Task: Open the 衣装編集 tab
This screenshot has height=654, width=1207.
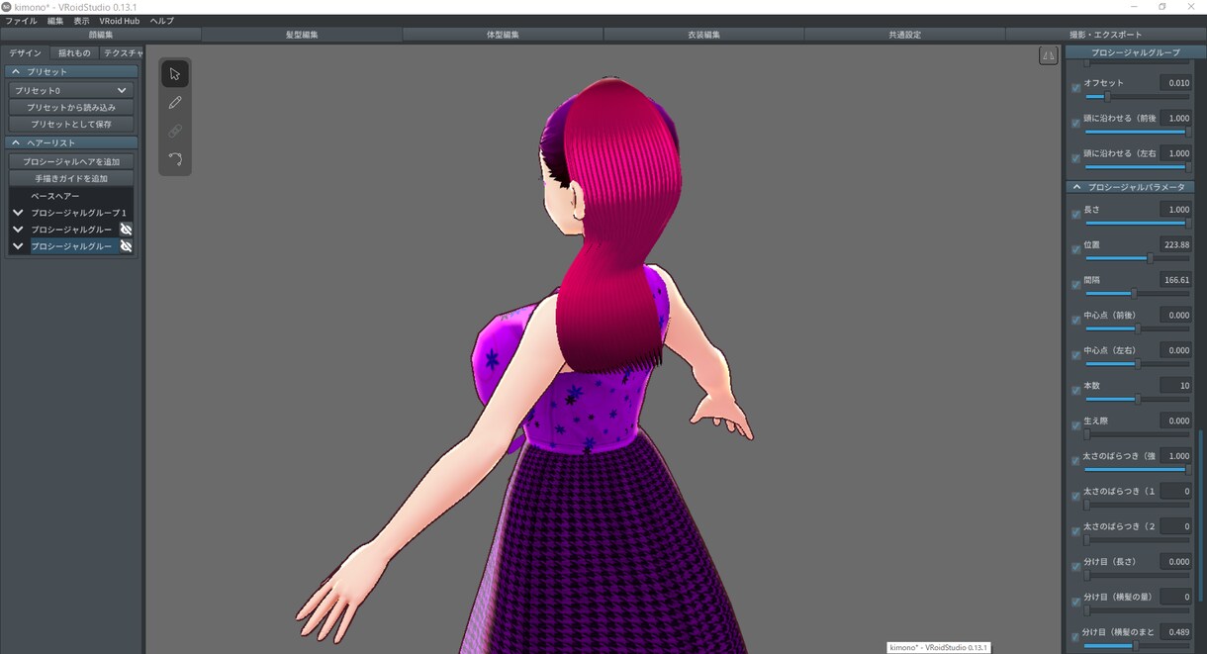Action: pyautogui.click(x=703, y=35)
